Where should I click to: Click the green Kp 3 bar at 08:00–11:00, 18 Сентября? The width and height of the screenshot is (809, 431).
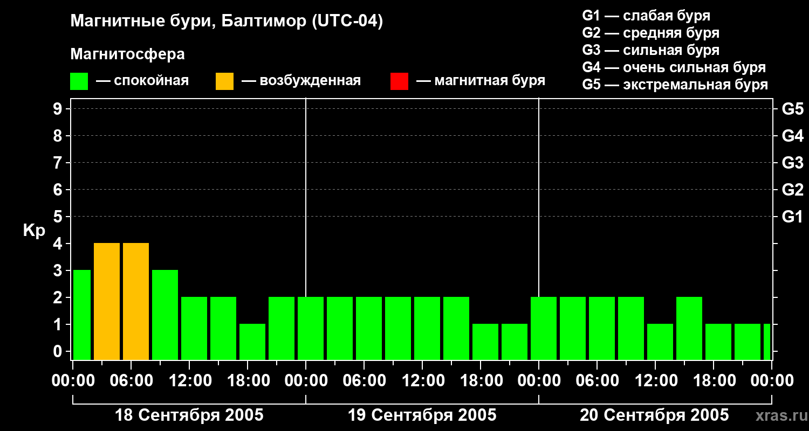[x=165, y=315]
